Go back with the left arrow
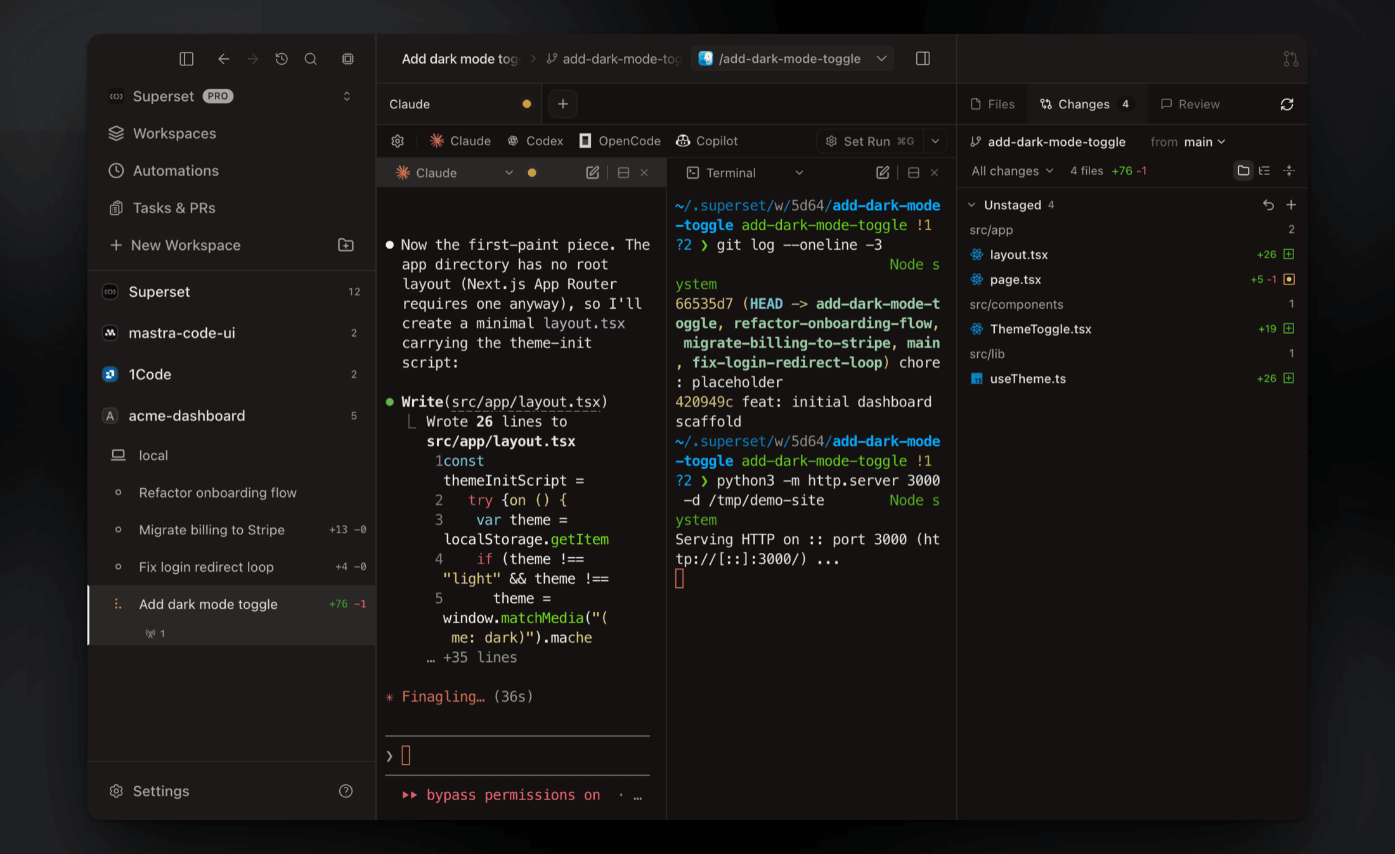 click(223, 59)
